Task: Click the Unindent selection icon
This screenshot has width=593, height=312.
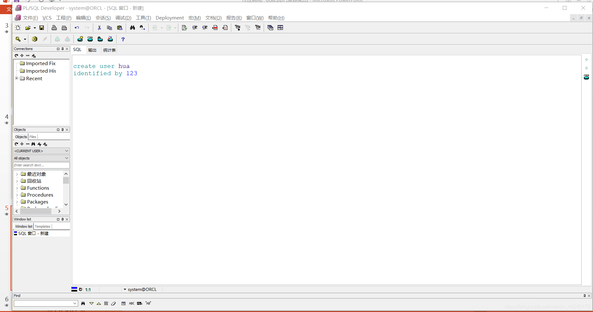Action: tap(205, 28)
